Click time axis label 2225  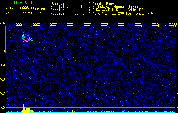pyautogui.click(x=87, y=25)
